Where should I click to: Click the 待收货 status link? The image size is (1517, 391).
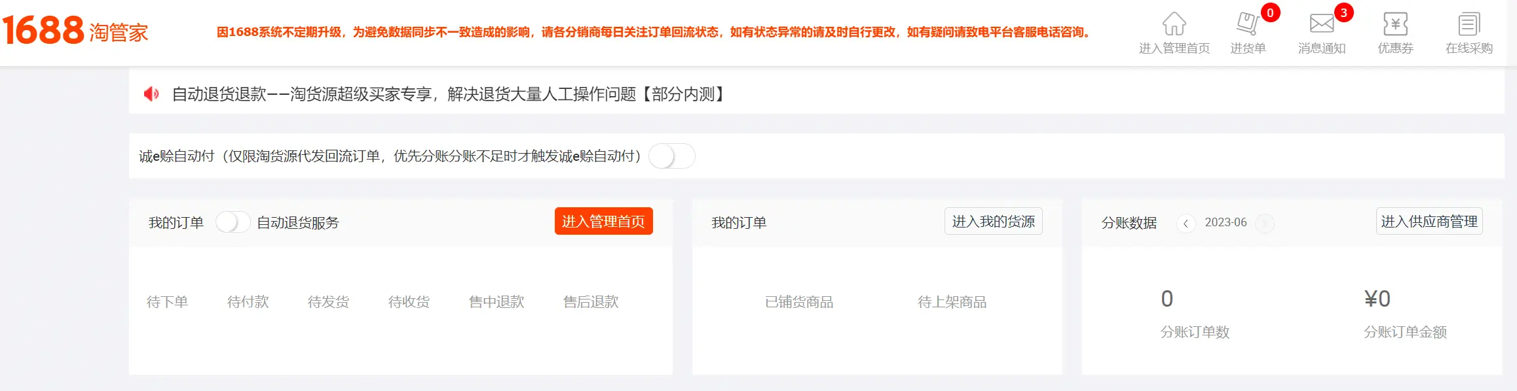(409, 301)
